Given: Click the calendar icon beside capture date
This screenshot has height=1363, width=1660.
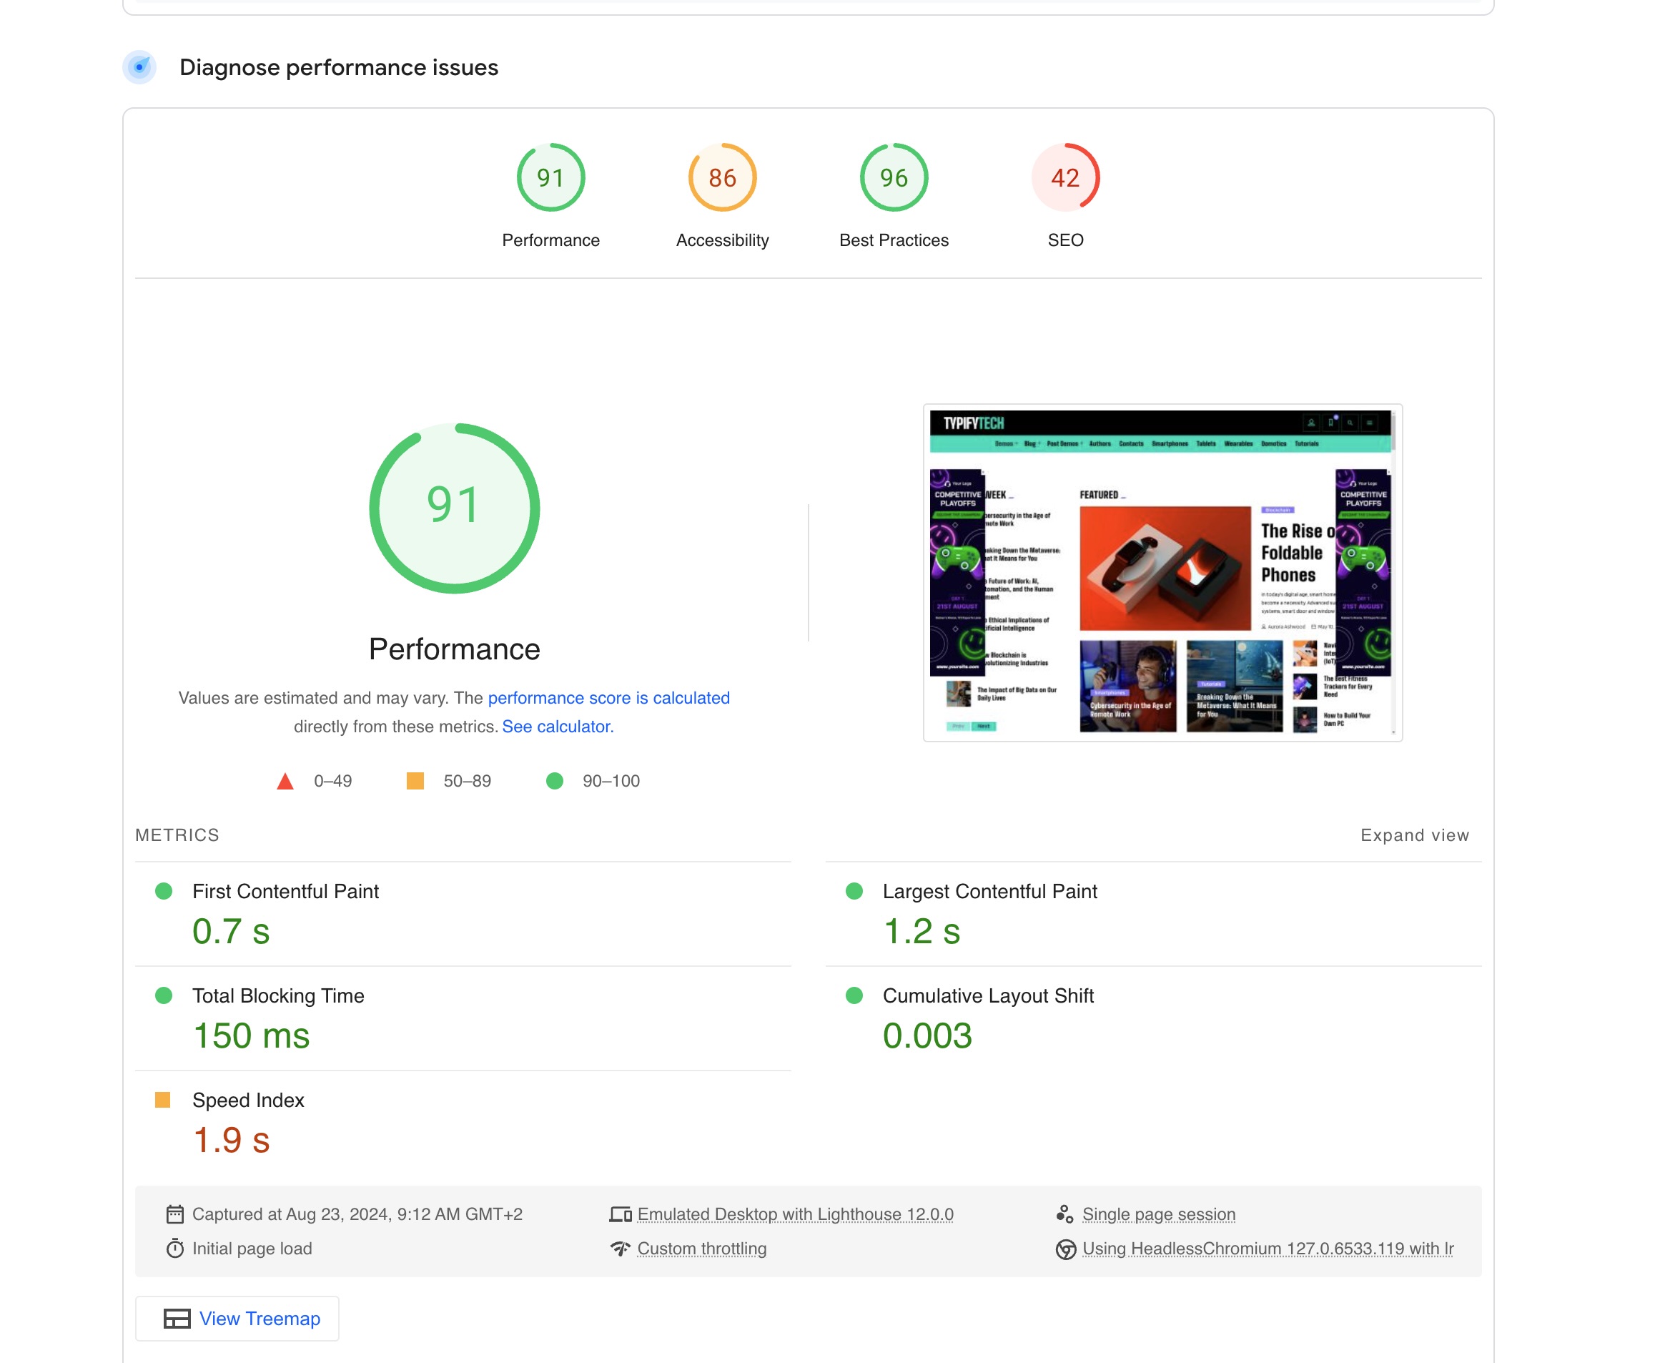Looking at the screenshot, I should [174, 1214].
